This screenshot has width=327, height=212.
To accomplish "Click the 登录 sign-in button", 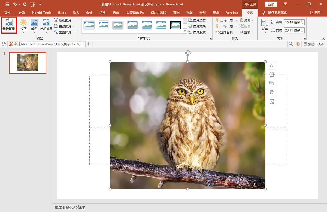I will coord(271,4).
